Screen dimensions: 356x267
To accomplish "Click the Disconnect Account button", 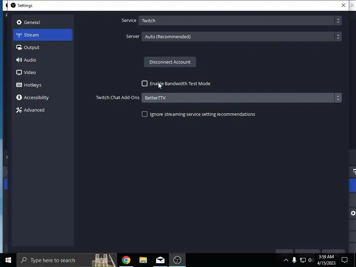I will (x=170, y=62).
